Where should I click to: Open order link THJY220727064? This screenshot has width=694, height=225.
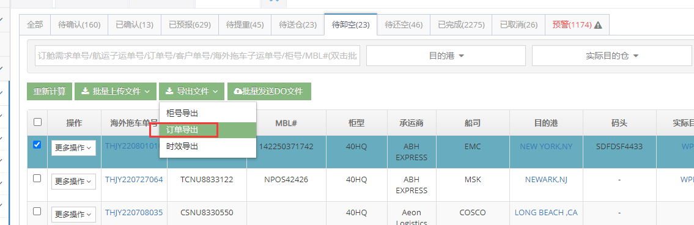tap(134, 179)
